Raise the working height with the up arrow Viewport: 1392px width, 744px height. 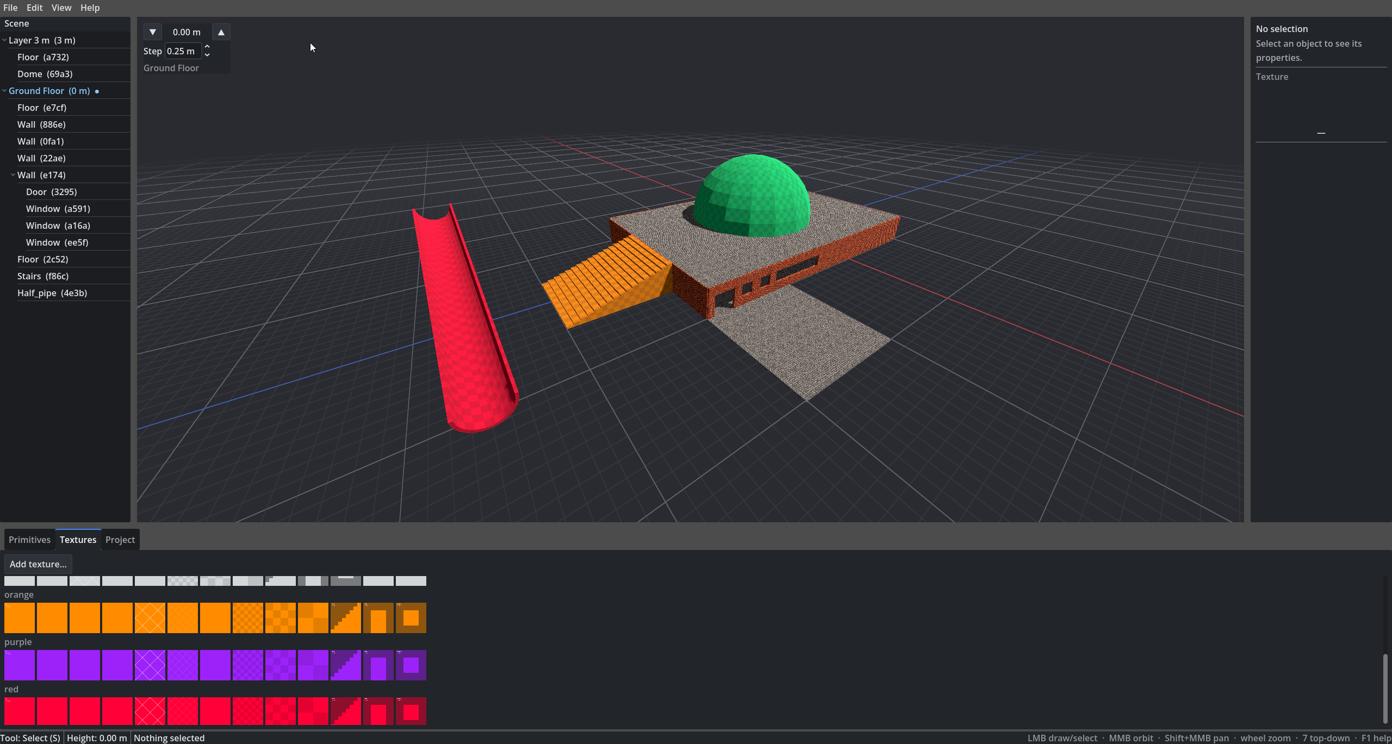(x=221, y=32)
